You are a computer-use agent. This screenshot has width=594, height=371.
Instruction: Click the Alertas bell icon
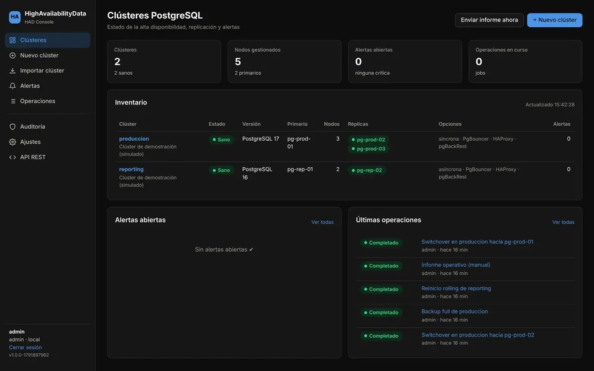12,86
